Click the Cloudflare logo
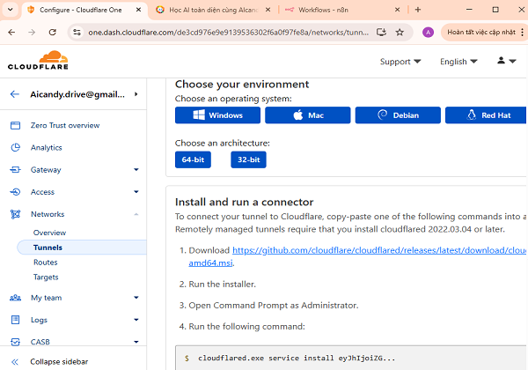Screen dimensions: 528x370 pos(38,61)
